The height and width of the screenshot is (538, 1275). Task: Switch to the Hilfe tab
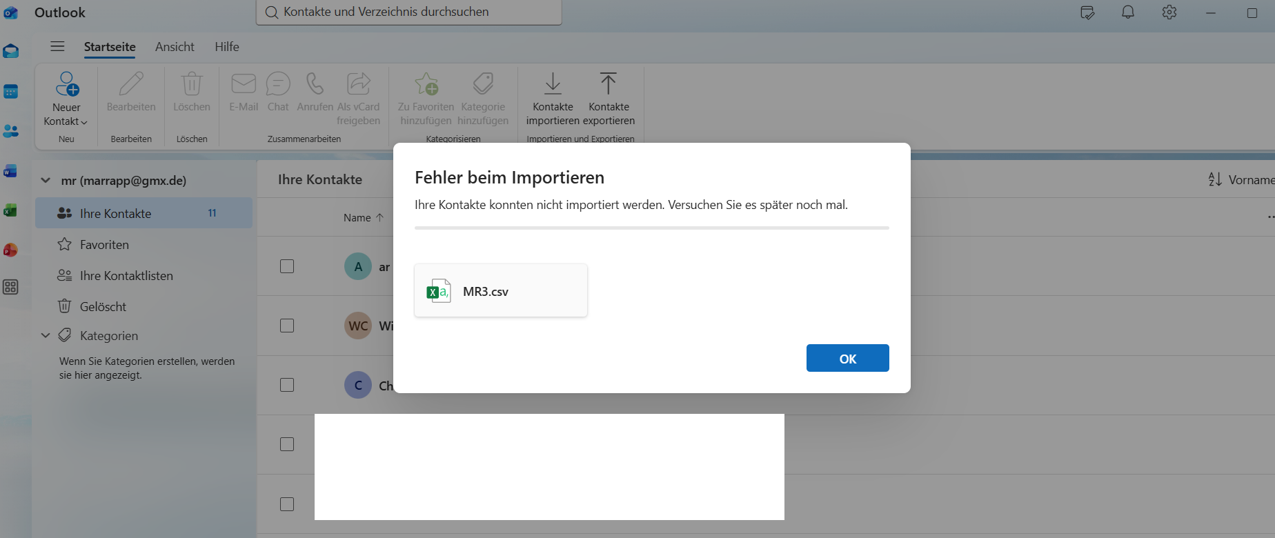point(227,46)
